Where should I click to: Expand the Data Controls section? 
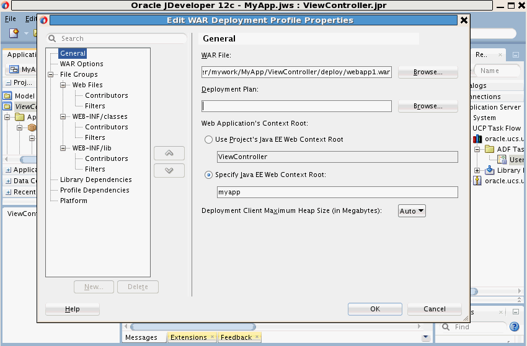coord(9,181)
